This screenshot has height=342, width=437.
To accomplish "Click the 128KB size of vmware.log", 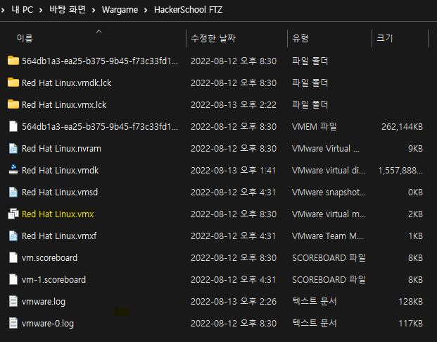I will (x=410, y=302).
